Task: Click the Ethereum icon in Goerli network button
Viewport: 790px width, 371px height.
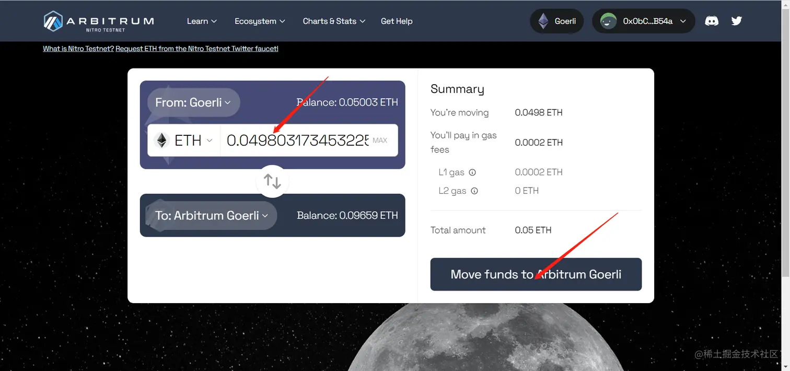Action: [543, 21]
